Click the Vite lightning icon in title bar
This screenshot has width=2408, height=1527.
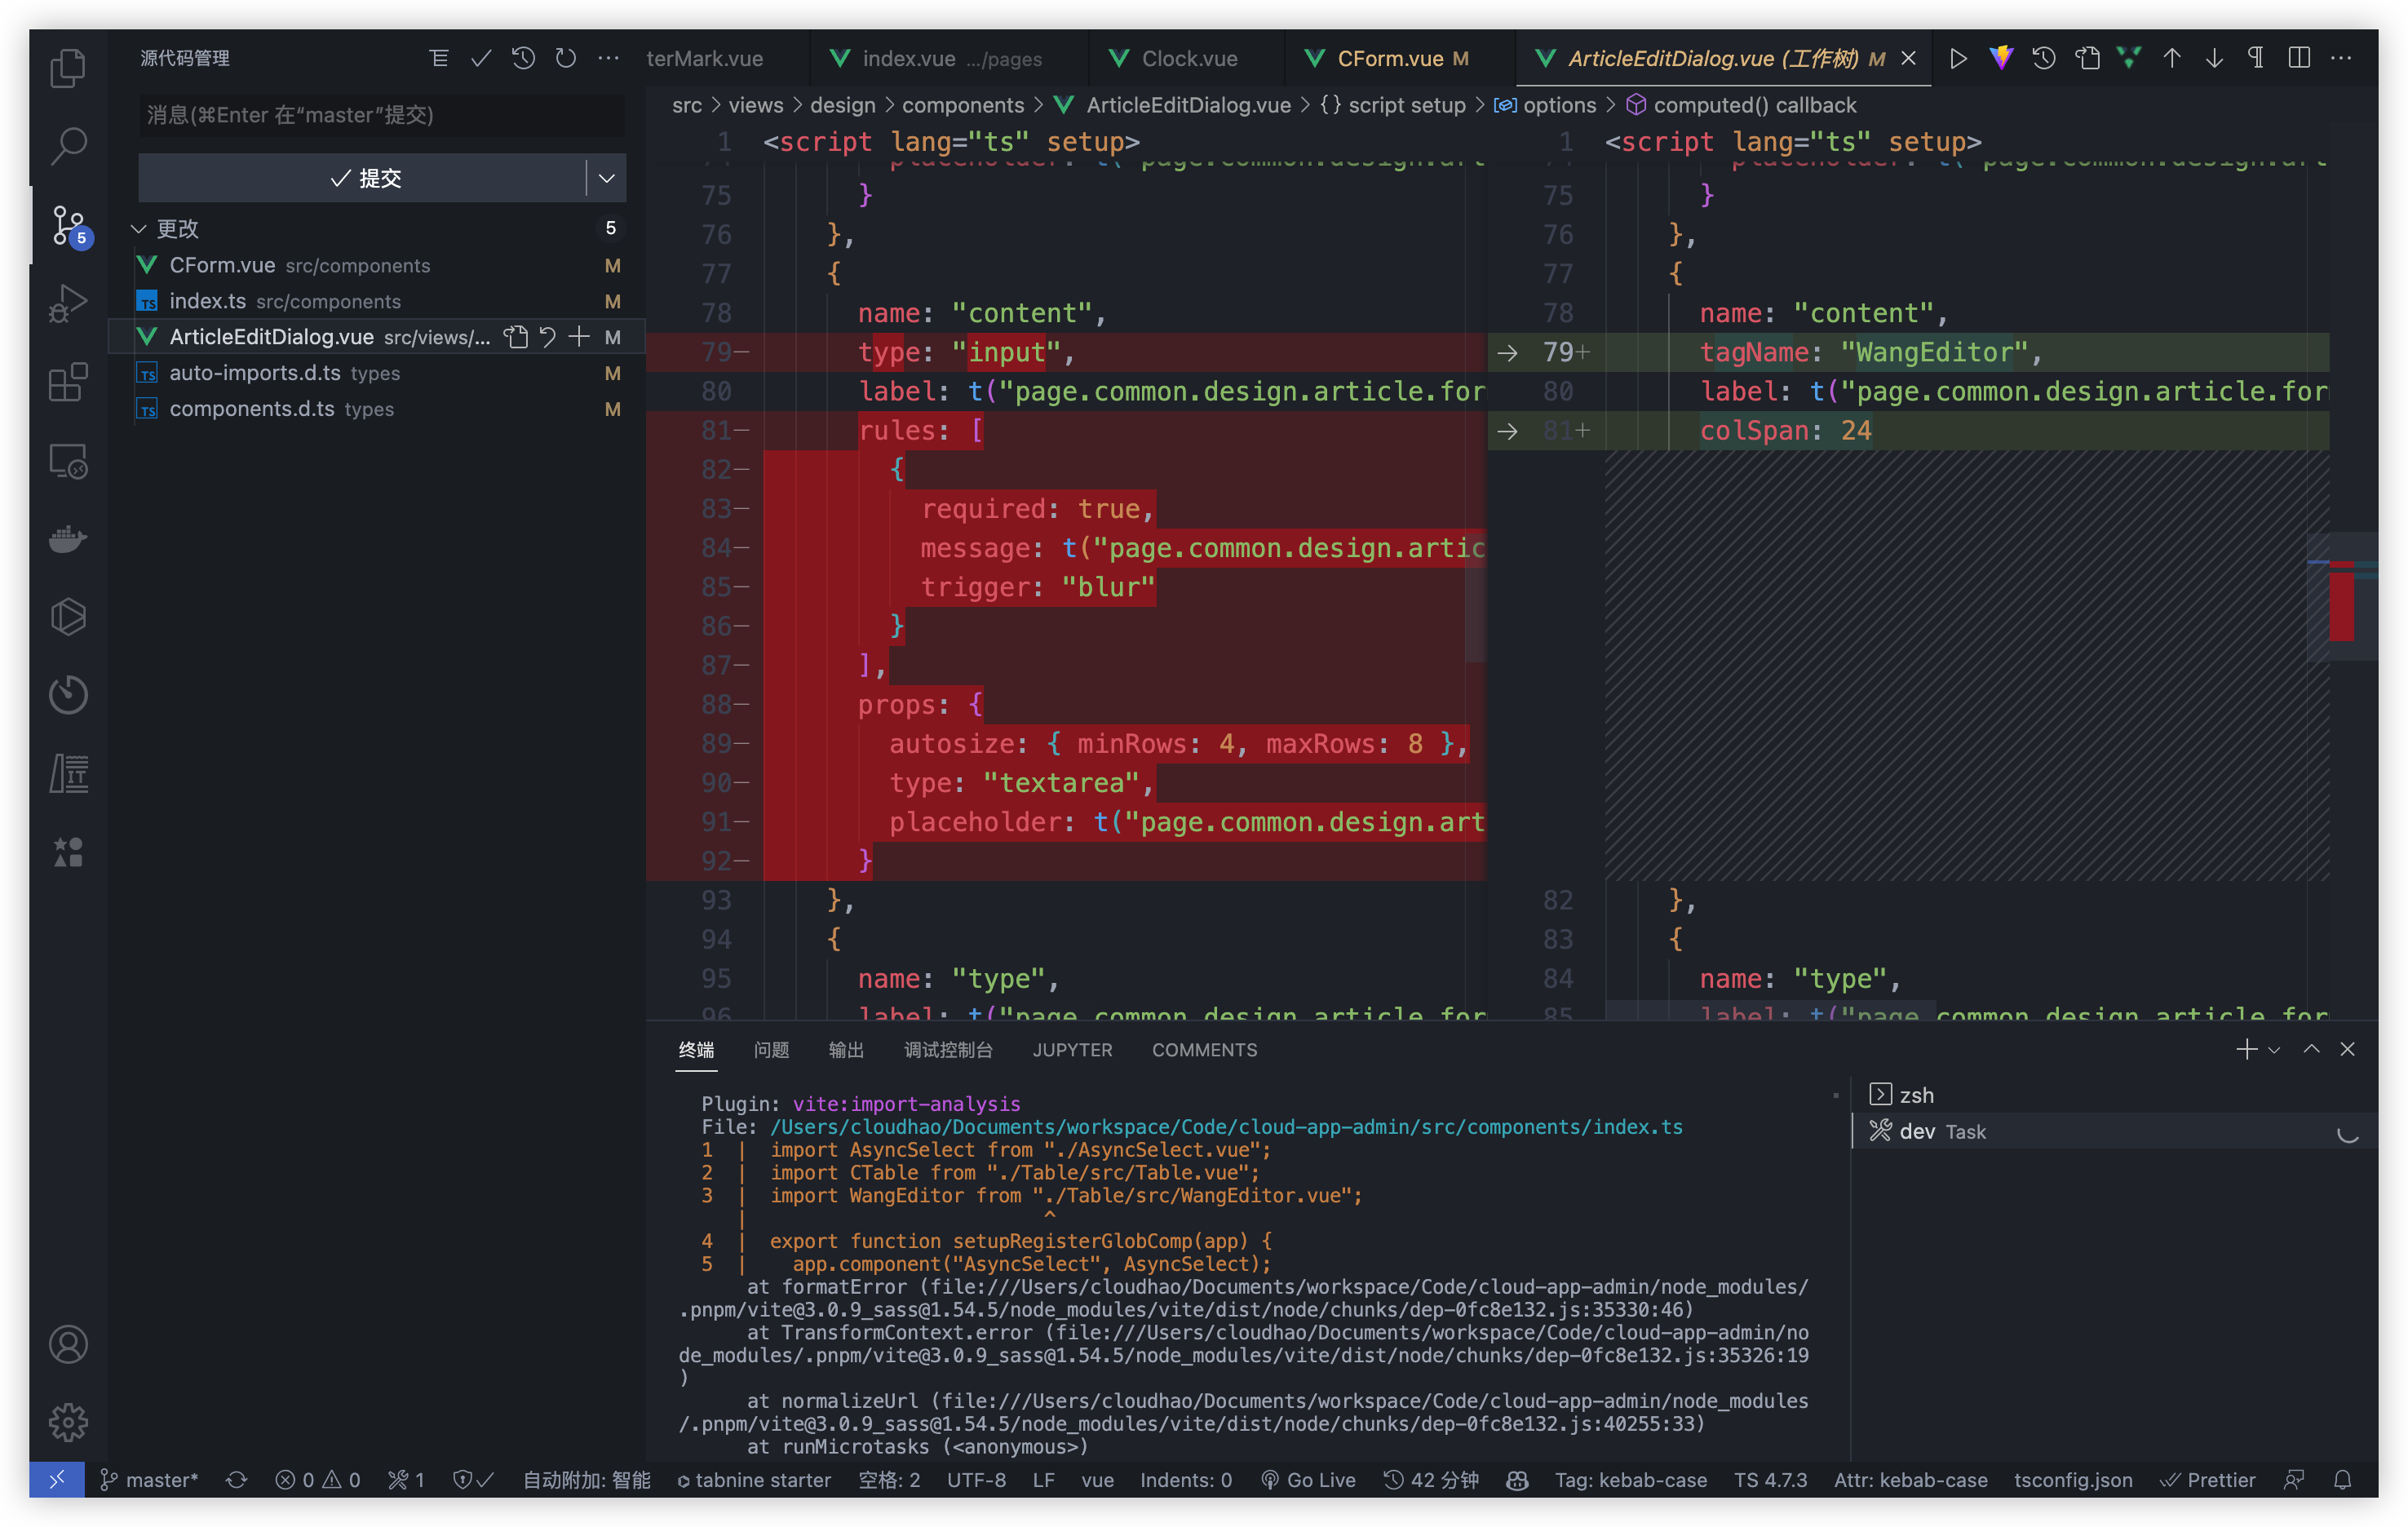2001,58
